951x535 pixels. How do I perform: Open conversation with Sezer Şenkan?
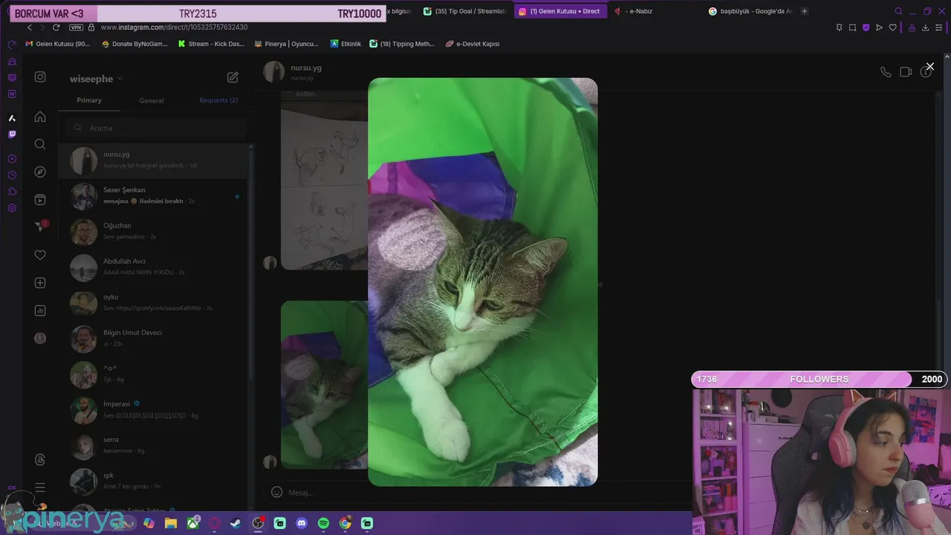click(153, 196)
